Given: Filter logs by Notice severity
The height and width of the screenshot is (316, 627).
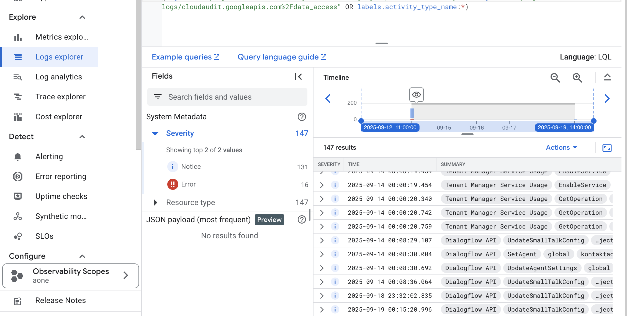Looking at the screenshot, I should pyautogui.click(x=191, y=167).
